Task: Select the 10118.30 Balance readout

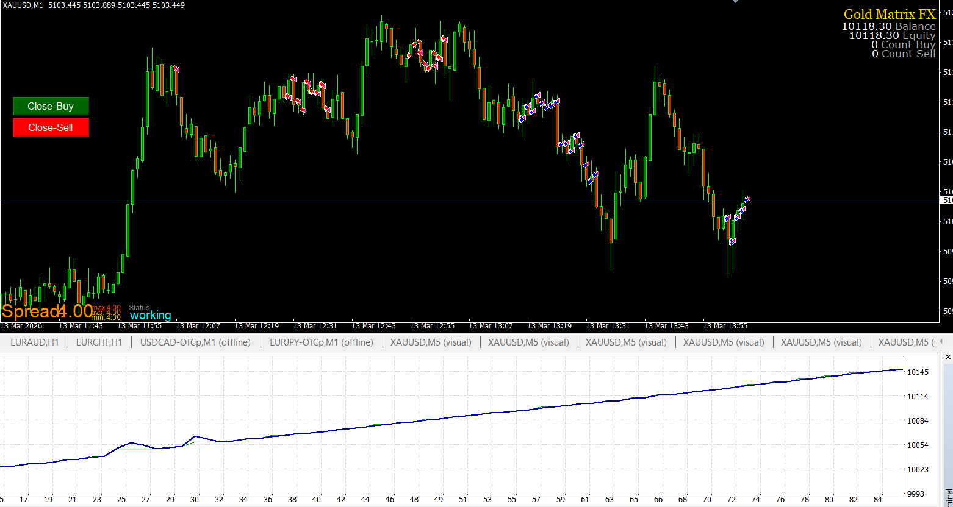Action: click(x=889, y=26)
